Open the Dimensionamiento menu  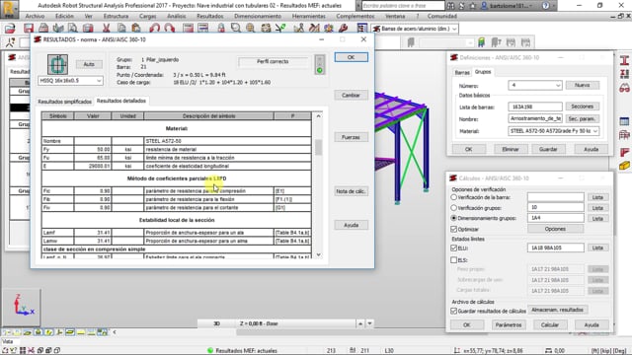point(258,16)
